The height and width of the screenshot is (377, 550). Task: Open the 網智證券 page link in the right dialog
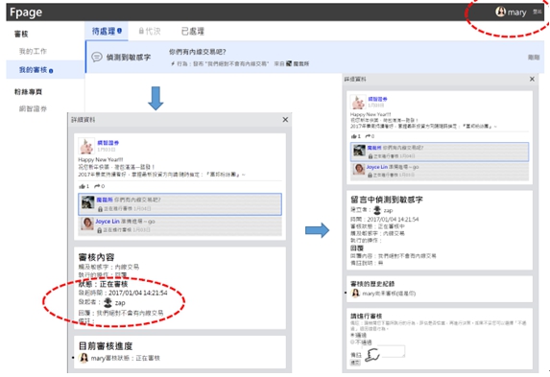click(x=377, y=99)
